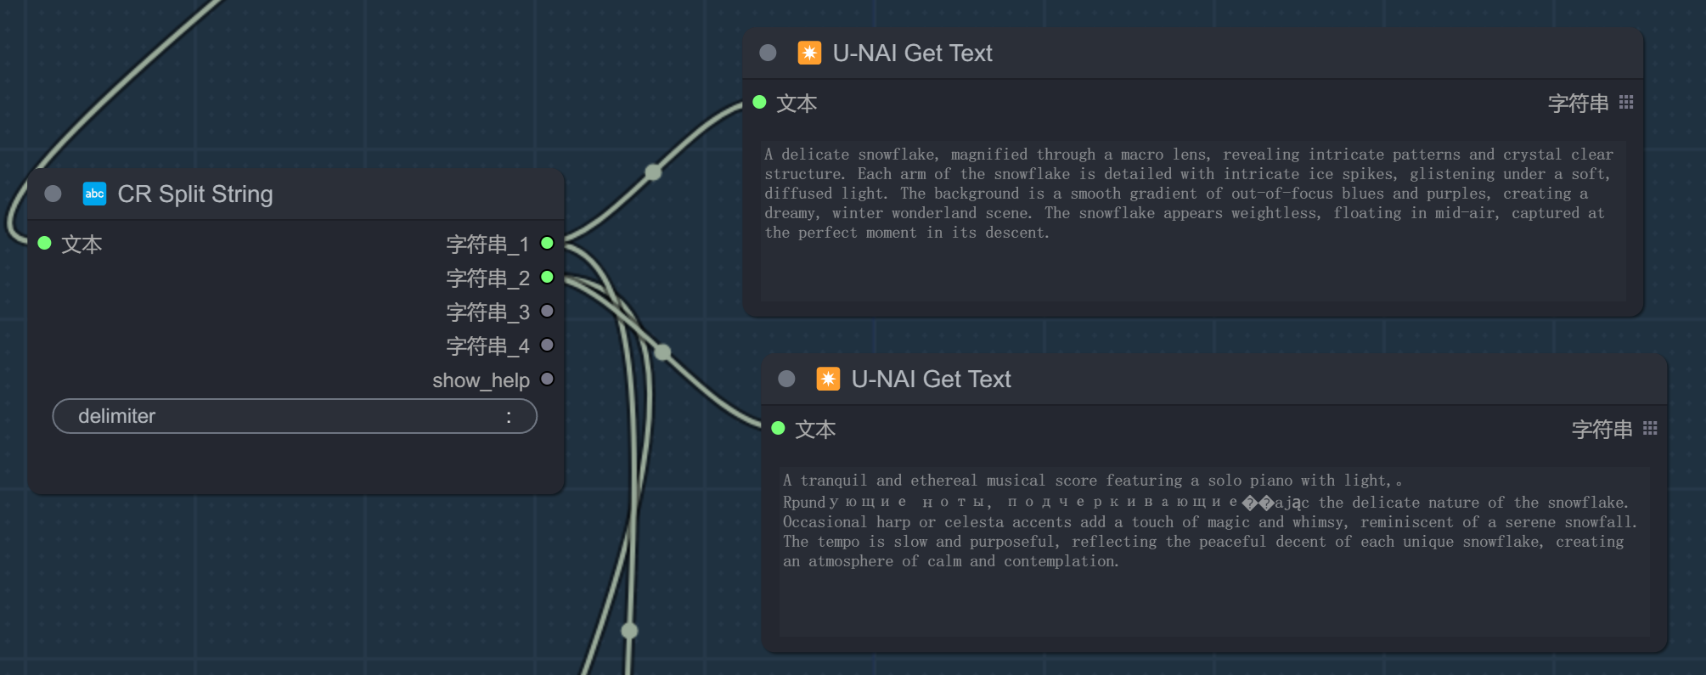Edit the delimiter input field

(x=295, y=416)
